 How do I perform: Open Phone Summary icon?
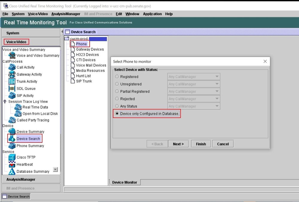[x=12, y=146]
